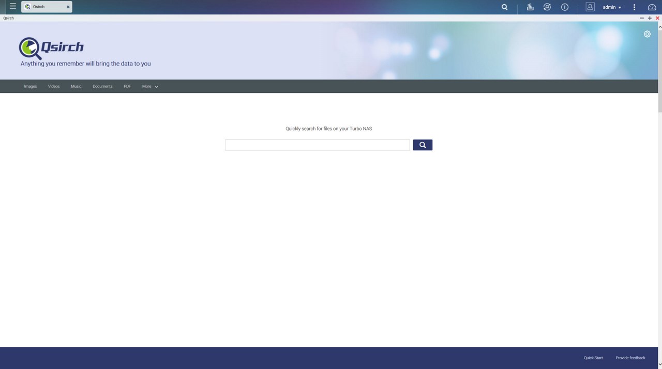
Task: Filter search by Images
Action: point(31,86)
